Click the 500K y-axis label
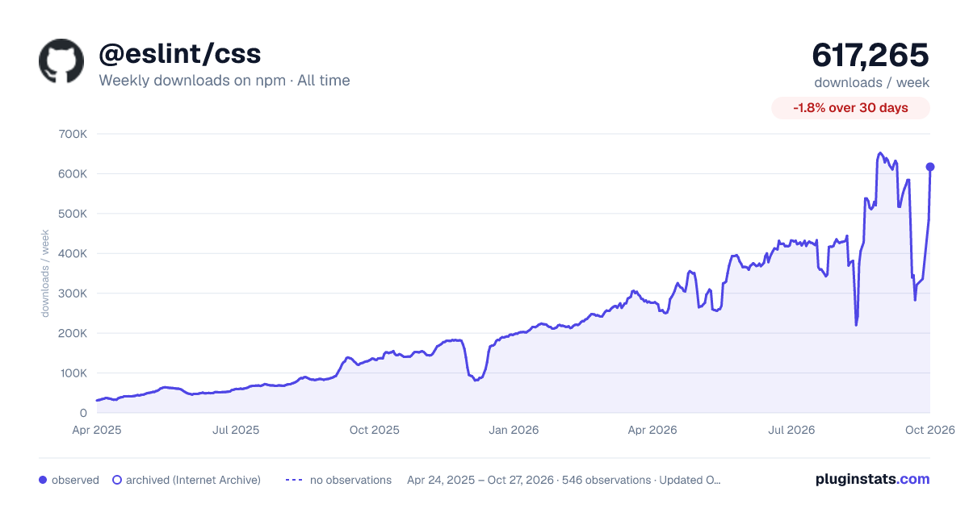The height and width of the screenshot is (508, 969). (73, 214)
